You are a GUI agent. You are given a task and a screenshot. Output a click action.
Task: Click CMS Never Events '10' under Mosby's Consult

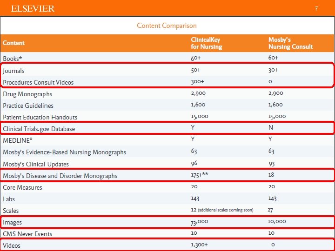[x=271, y=233]
